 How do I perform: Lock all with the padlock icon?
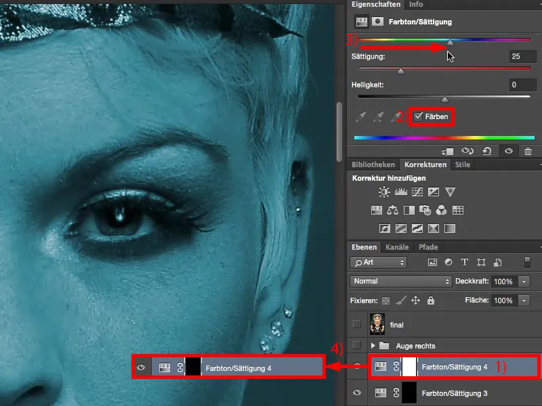[x=431, y=300]
